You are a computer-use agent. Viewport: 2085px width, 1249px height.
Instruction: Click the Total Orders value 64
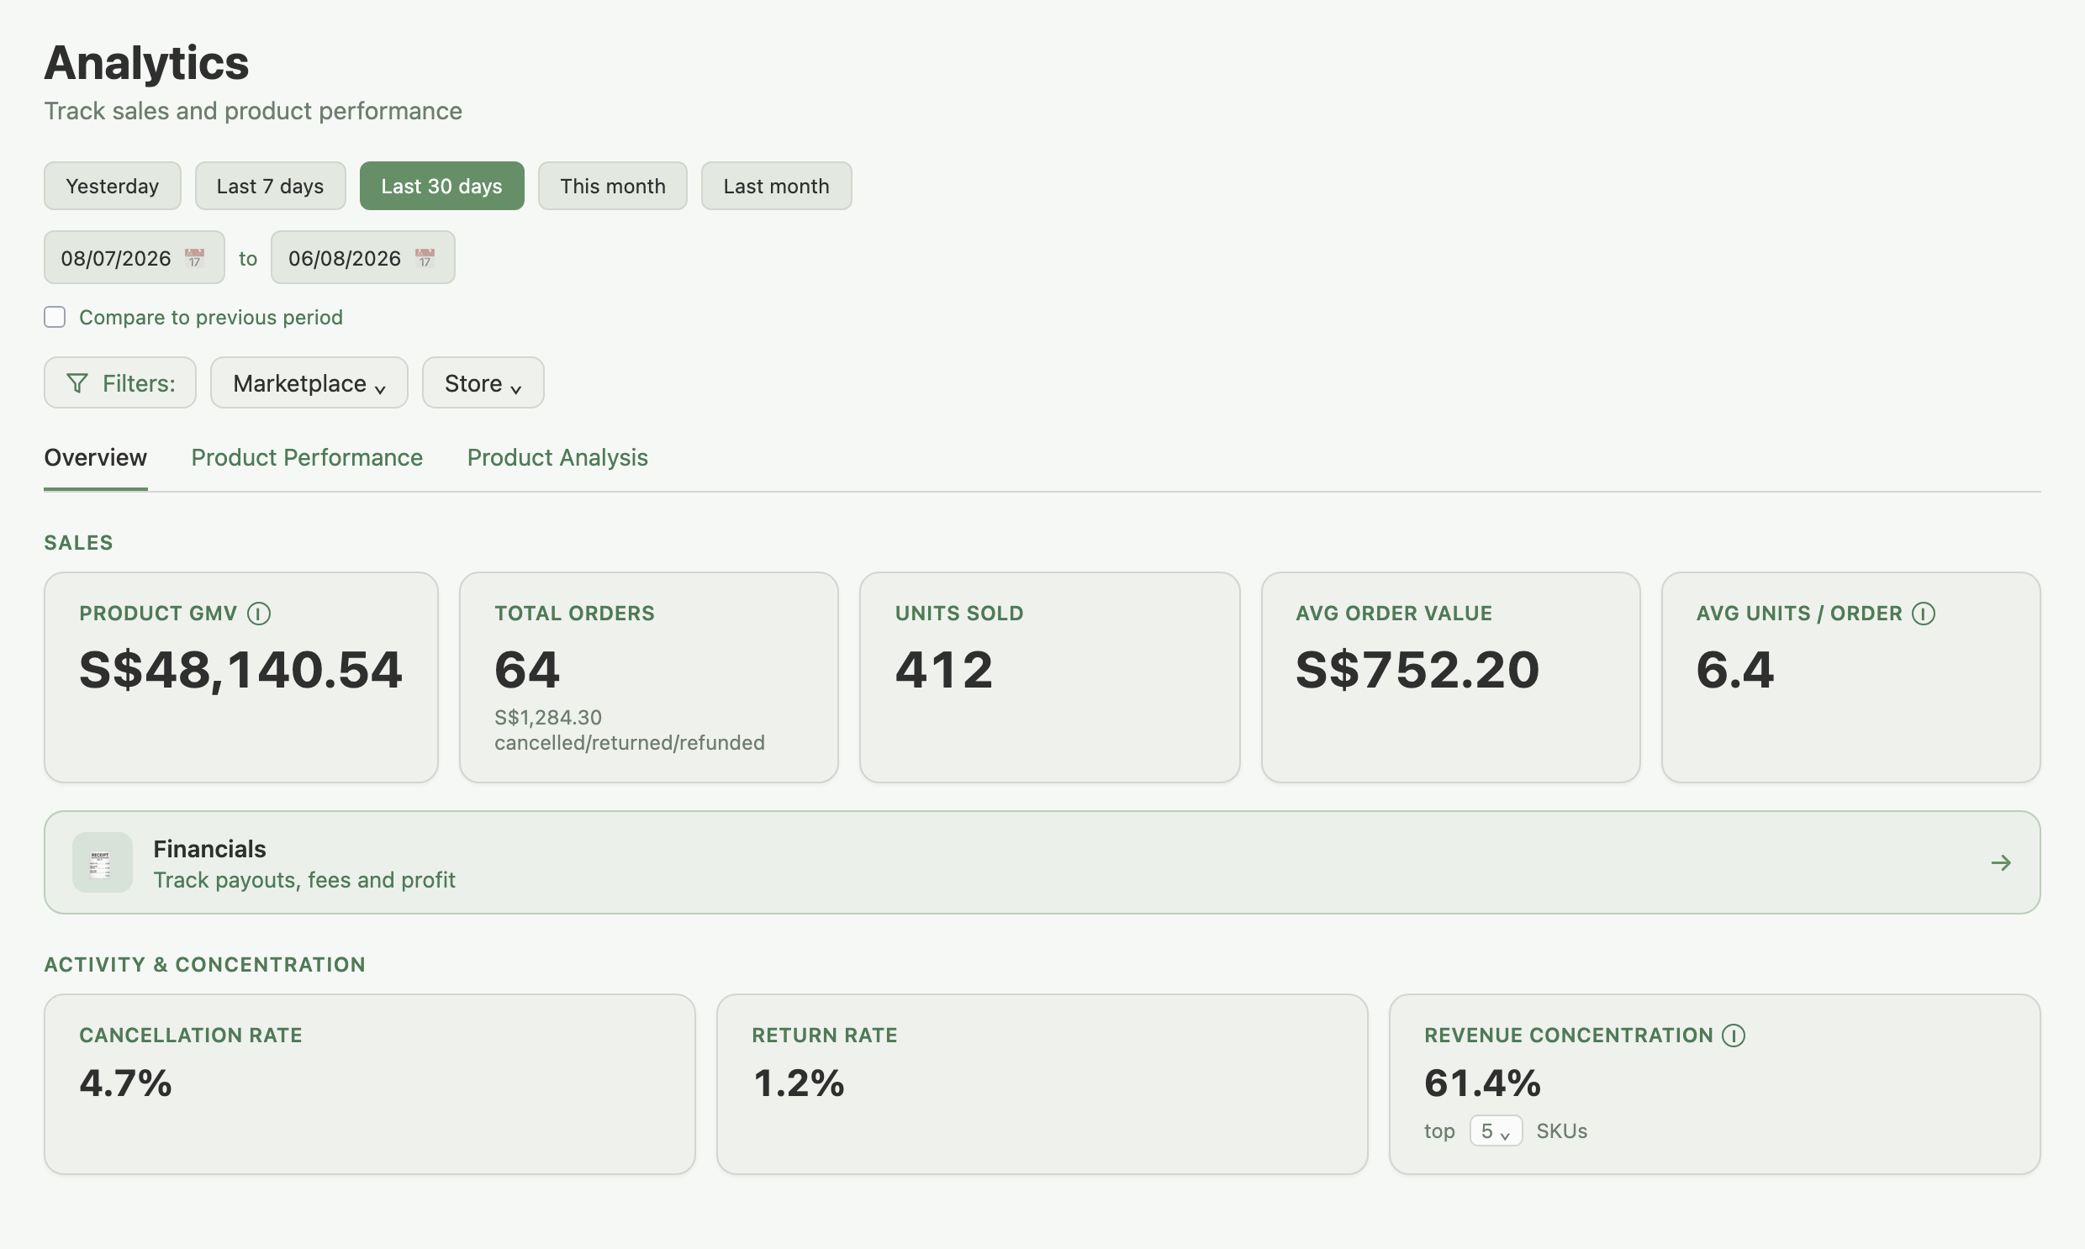click(x=527, y=670)
